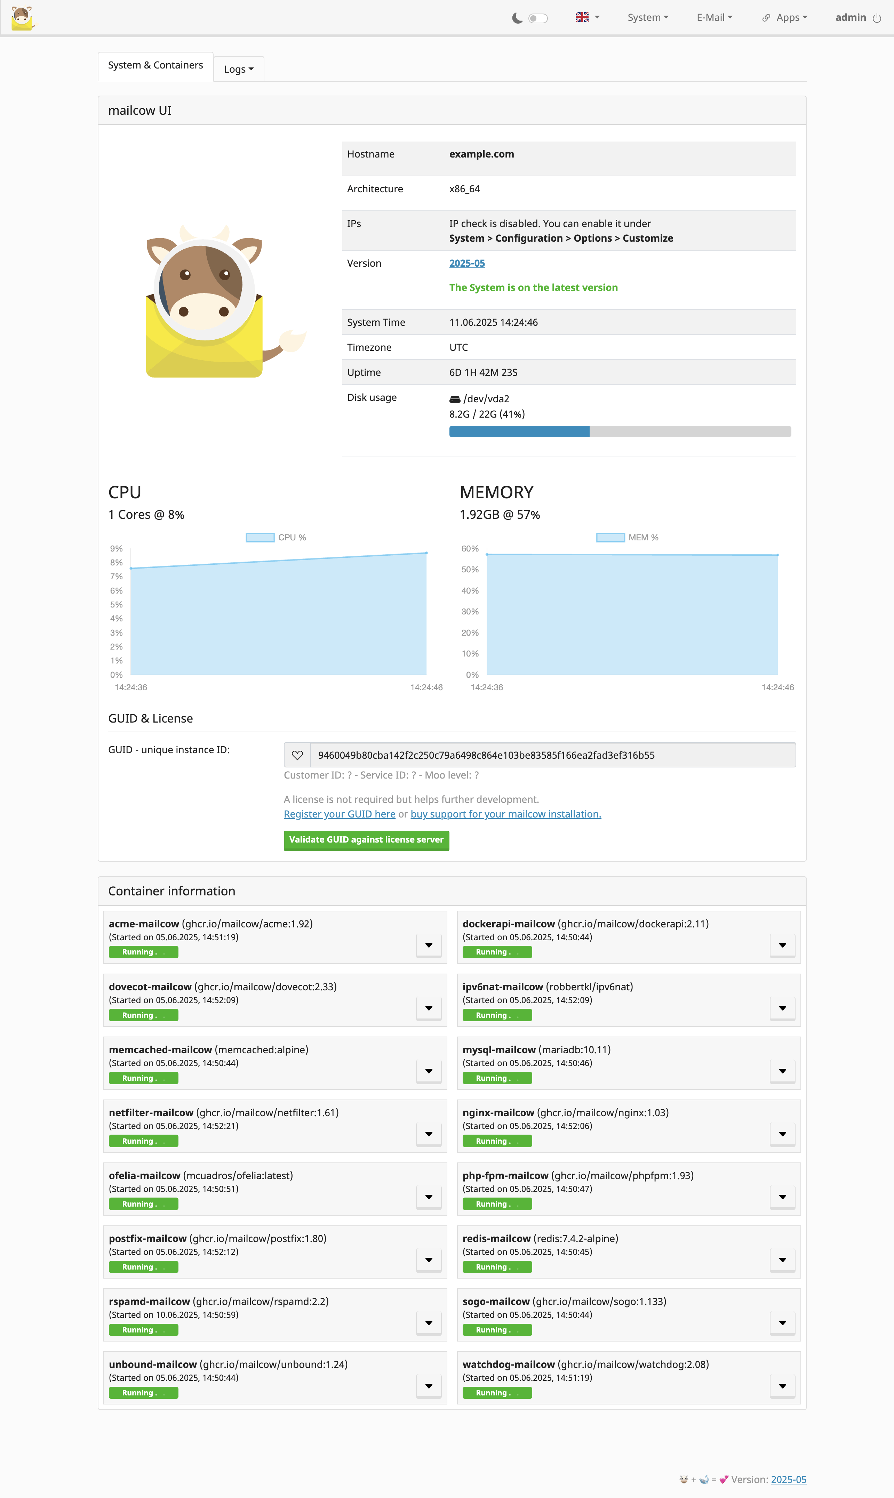Open the E-Mail menu

click(715, 17)
